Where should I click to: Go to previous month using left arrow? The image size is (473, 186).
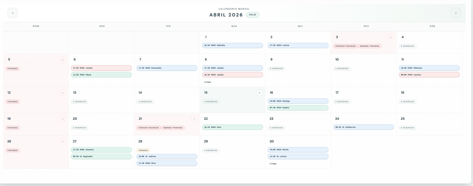coord(12,13)
